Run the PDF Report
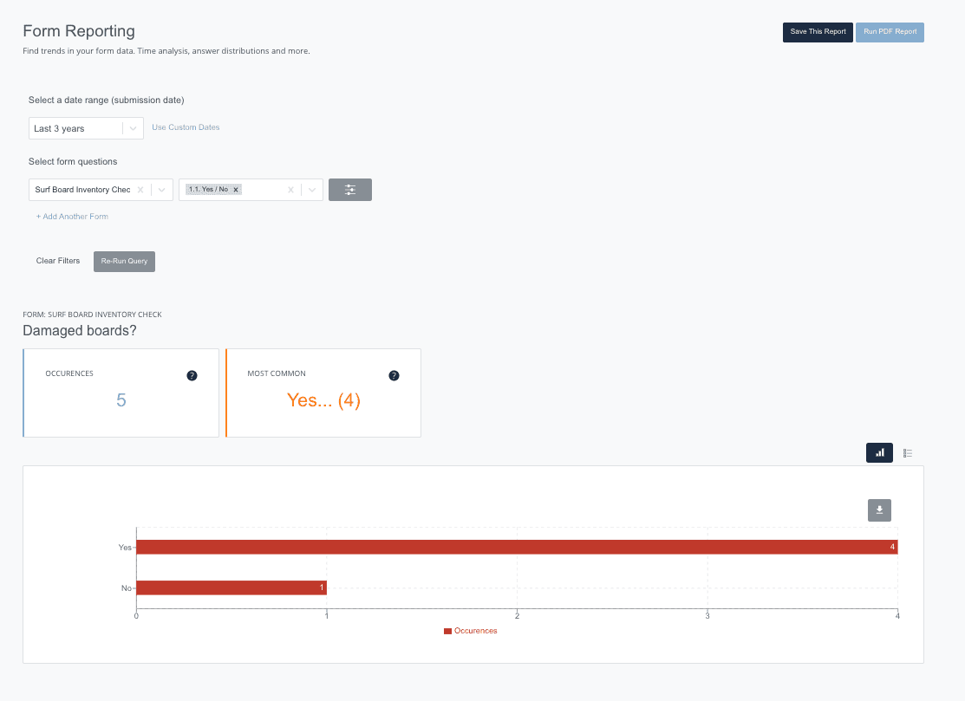Viewport: 965px width, 701px height. pos(890,31)
